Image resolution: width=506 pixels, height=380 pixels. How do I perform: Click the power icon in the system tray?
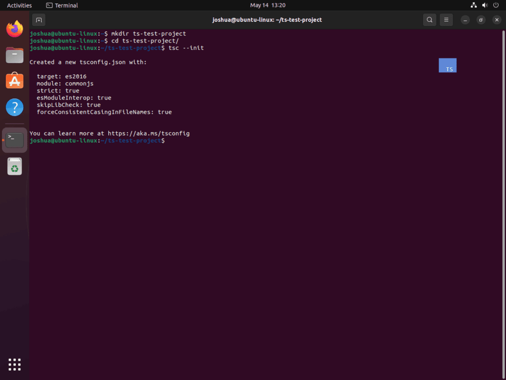pos(495,5)
